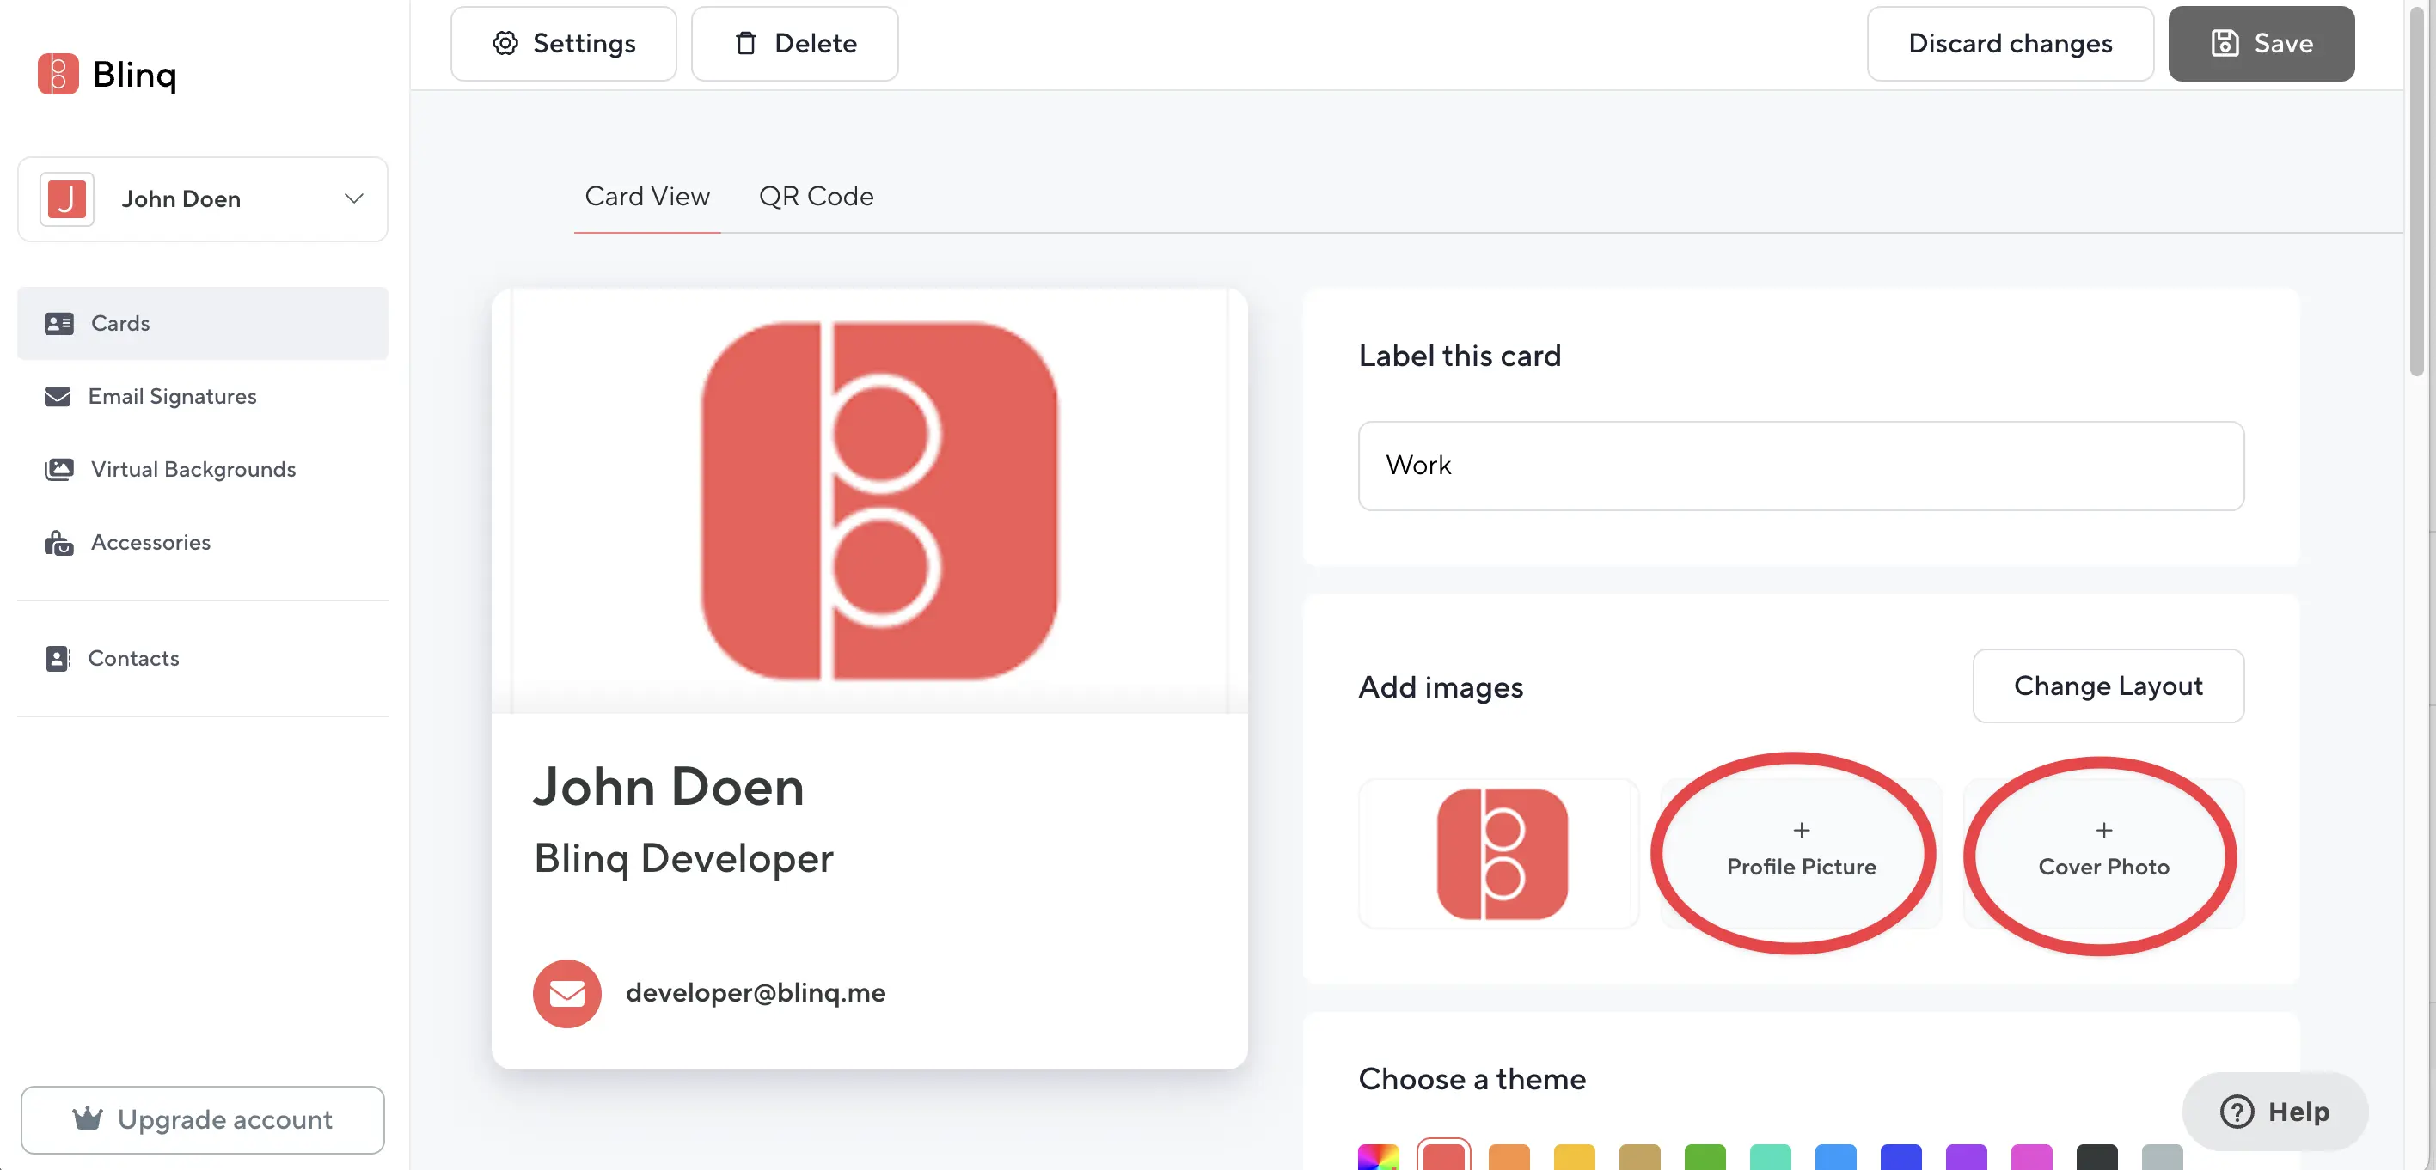Open the Help widget

click(x=2274, y=1112)
